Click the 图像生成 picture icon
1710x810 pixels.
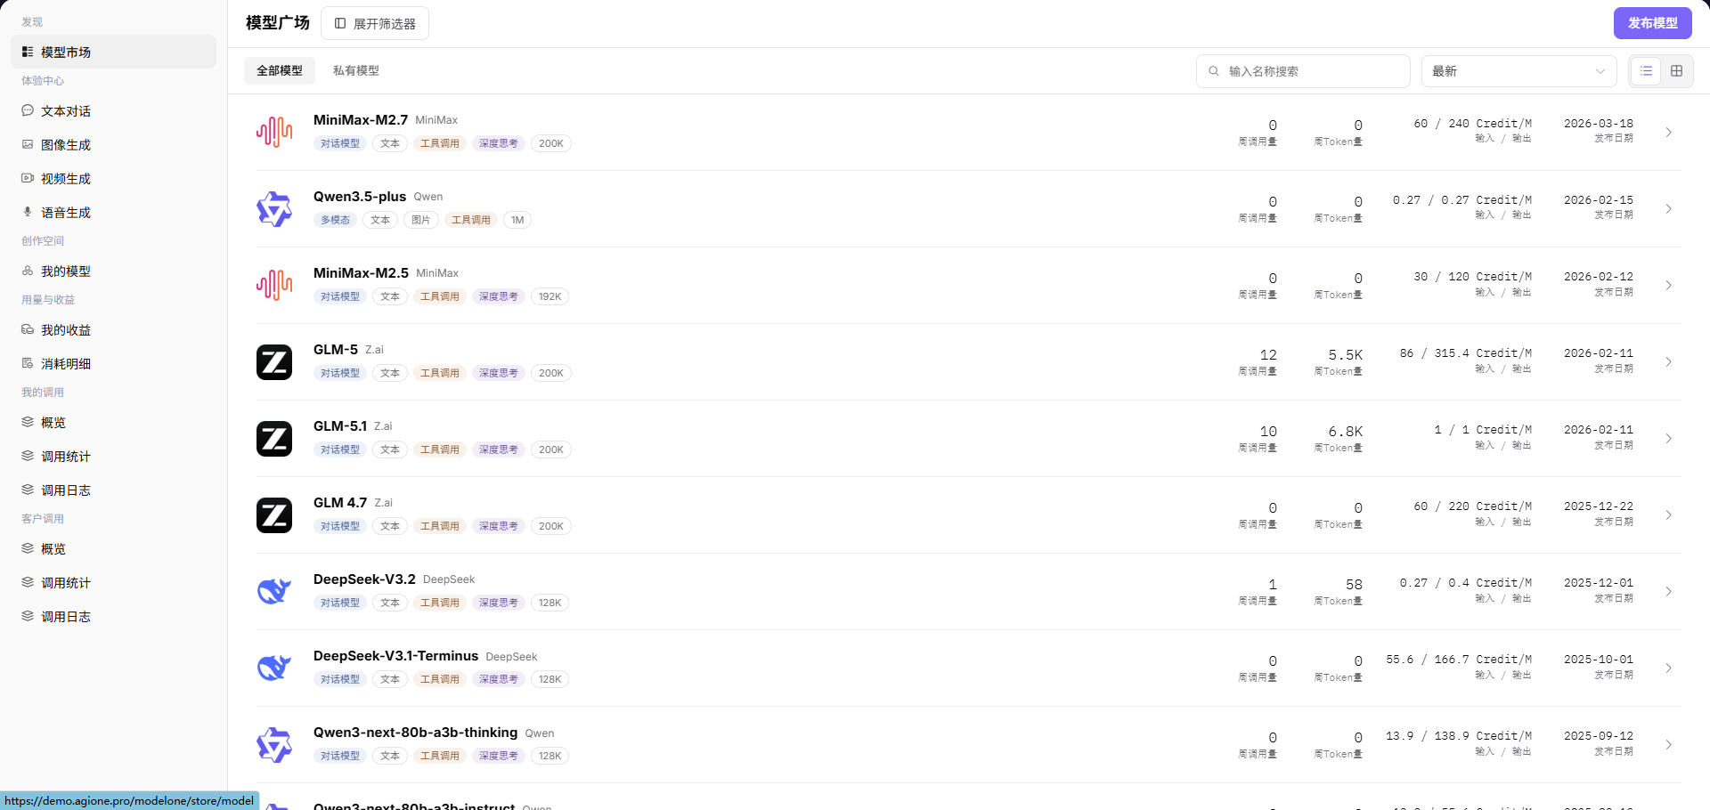[x=28, y=144]
